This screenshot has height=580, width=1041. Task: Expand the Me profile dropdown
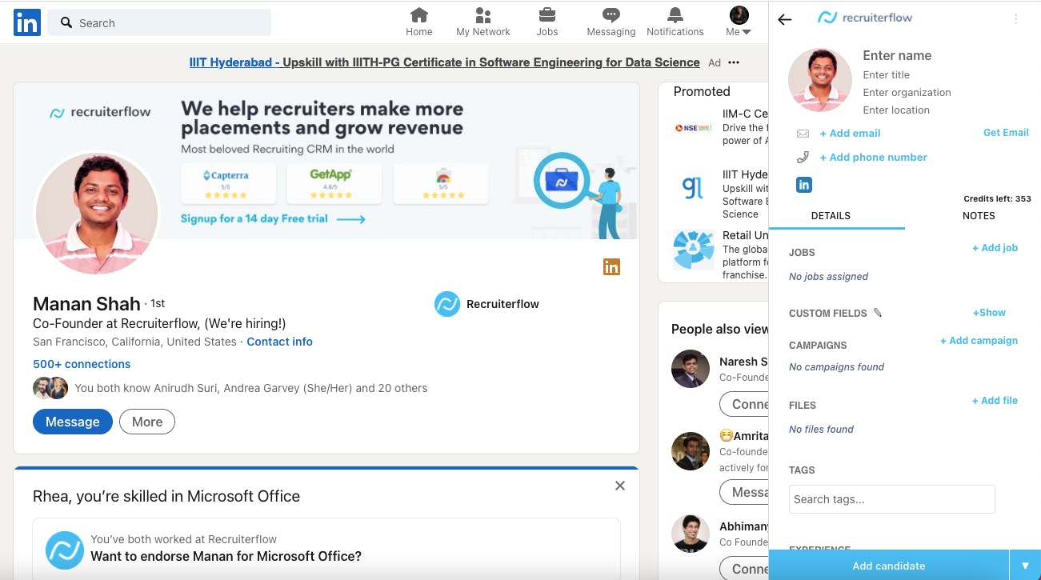(739, 22)
